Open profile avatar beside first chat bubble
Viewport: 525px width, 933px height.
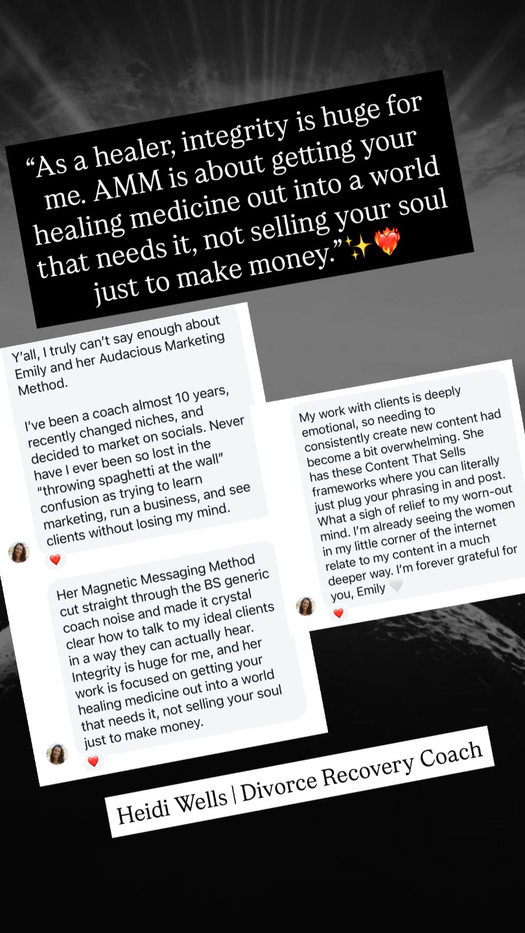coord(19,553)
